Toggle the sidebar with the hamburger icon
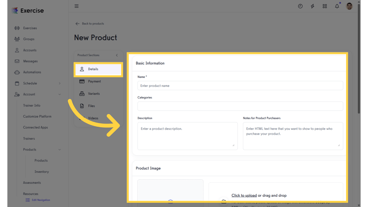The width and height of the screenshot is (368, 207). 77,6
